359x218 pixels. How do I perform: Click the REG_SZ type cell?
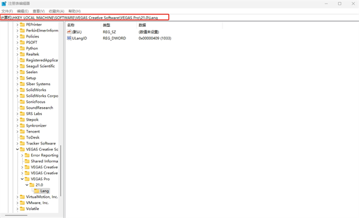[109, 32]
